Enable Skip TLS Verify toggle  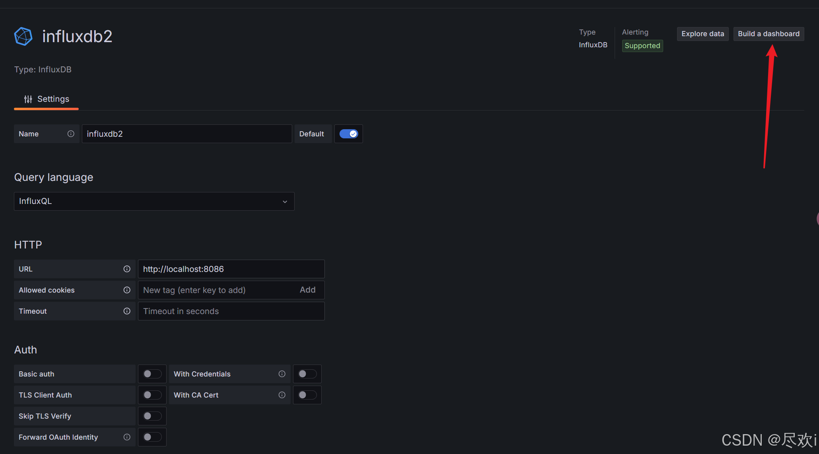point(152,416)
